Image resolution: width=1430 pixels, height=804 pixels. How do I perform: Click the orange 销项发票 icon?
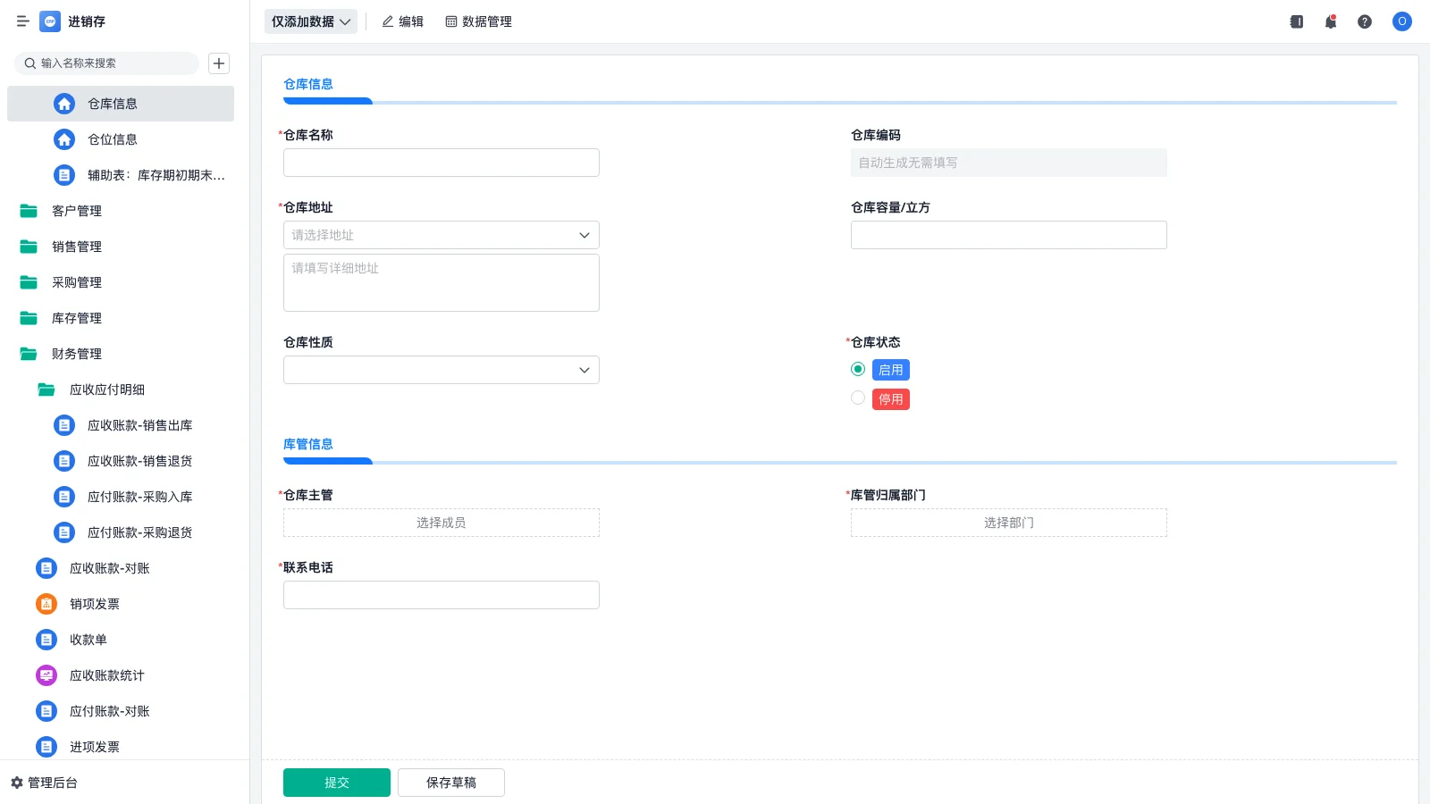pos(46,604)
